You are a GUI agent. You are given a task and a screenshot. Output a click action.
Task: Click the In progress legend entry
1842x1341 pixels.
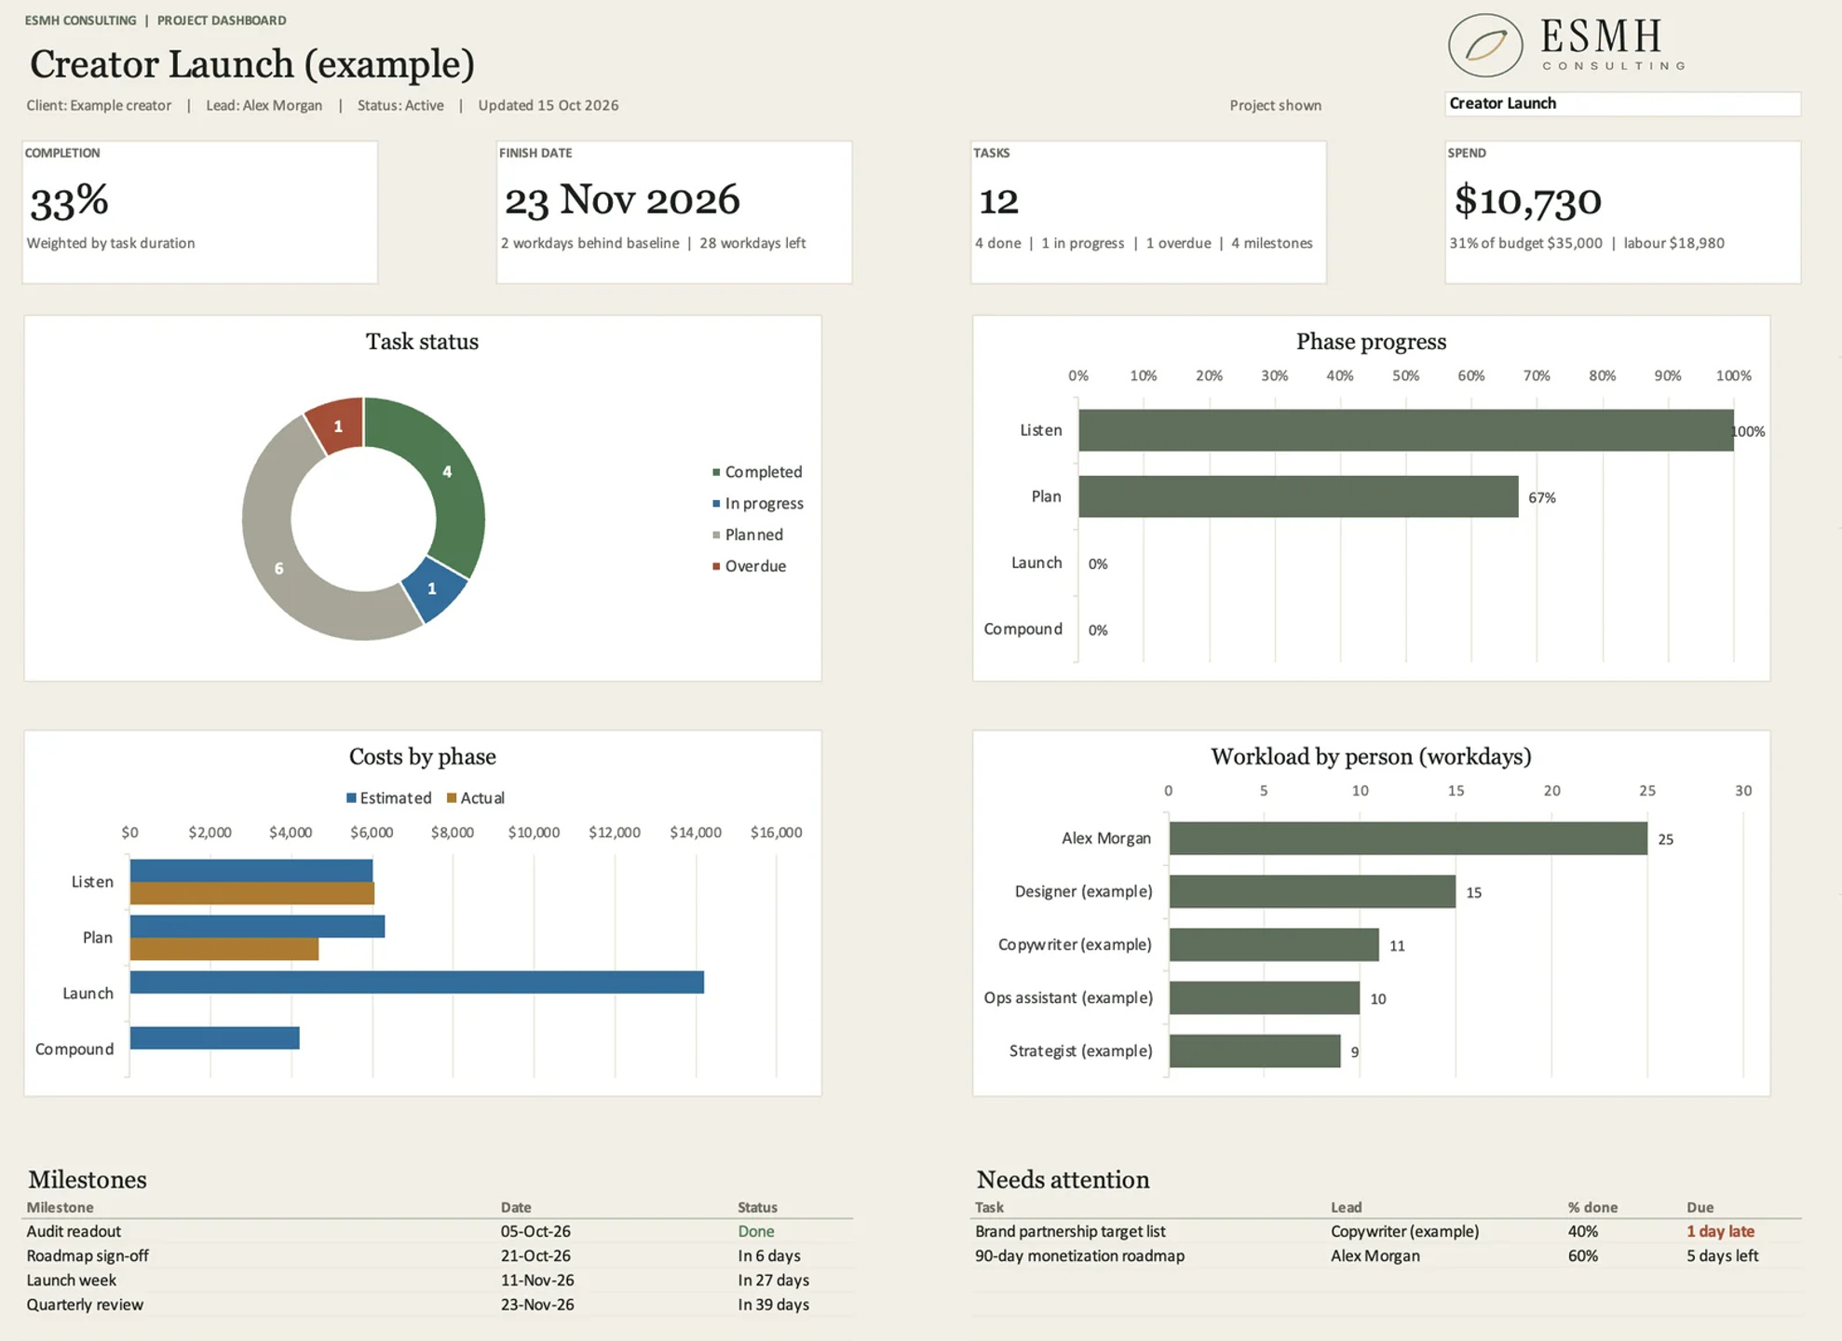758,504
